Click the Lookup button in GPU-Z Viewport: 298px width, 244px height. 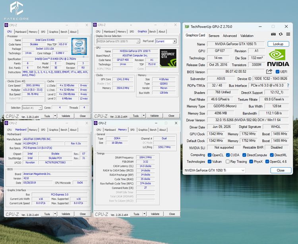point(278,44)
